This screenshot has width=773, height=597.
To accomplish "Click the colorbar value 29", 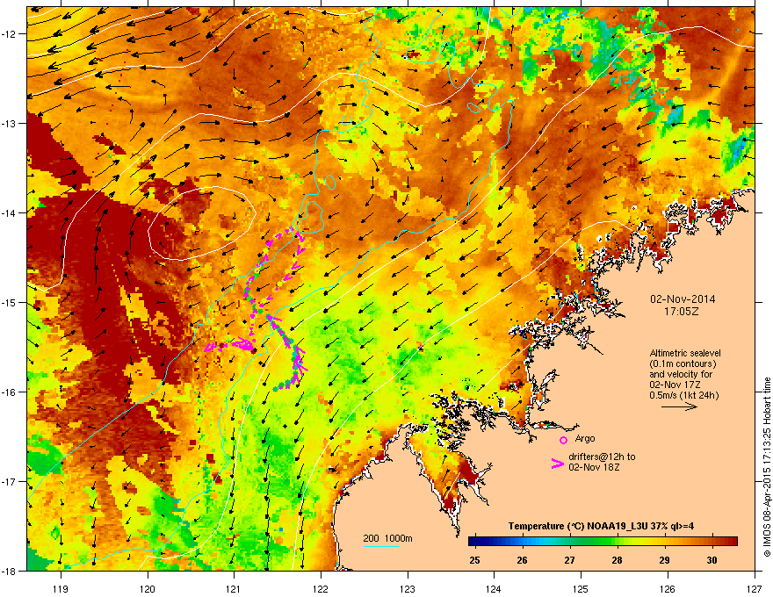I will click(x=665, y=560).
